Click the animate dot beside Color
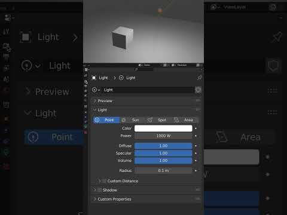Image resolution: width=287 pixels, height=215 pixels. point(196,128)
